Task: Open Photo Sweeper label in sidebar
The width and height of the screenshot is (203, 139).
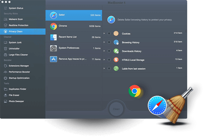Action: 16,101
